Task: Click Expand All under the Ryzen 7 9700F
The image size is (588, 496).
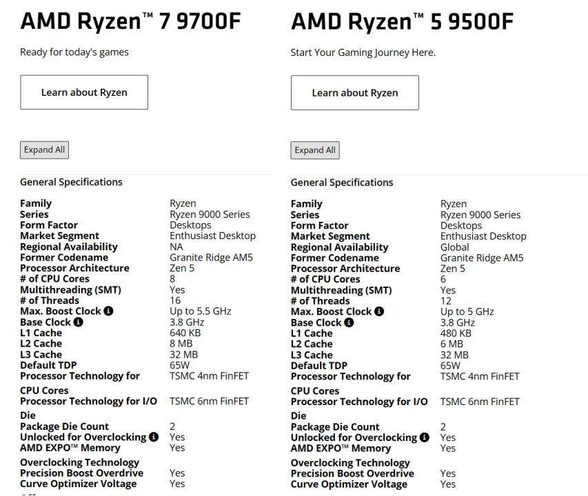Action: coord(44,149)
